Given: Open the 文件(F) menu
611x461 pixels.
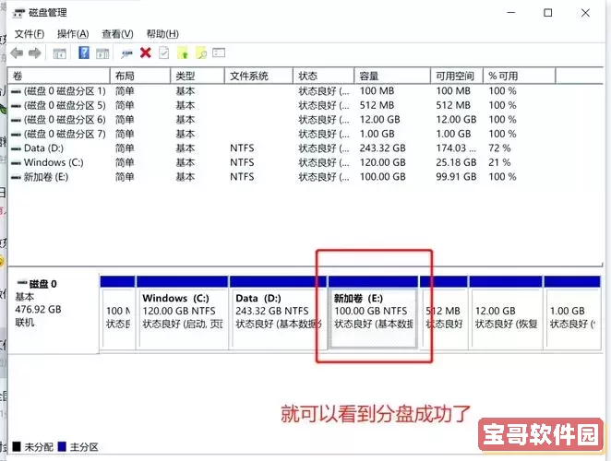Looking at the screenshot, I should [x=30, y=34].
